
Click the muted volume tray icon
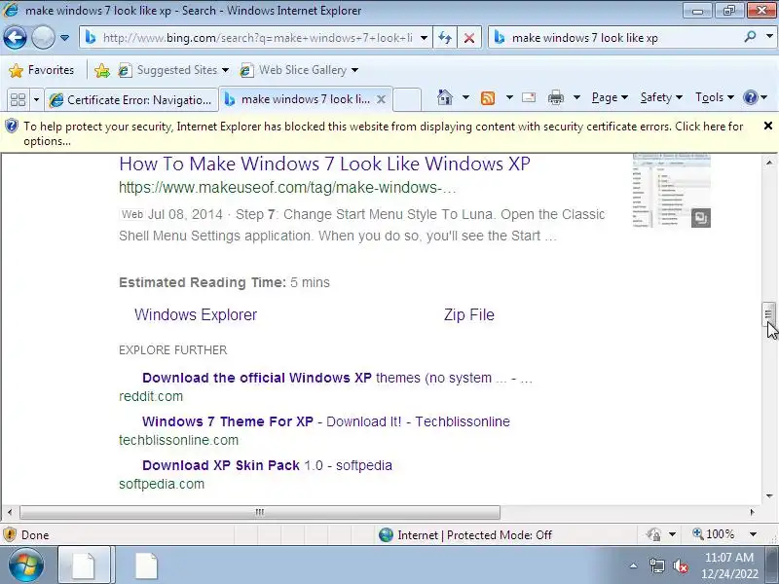pyautogui.click(x=681, y=566)
